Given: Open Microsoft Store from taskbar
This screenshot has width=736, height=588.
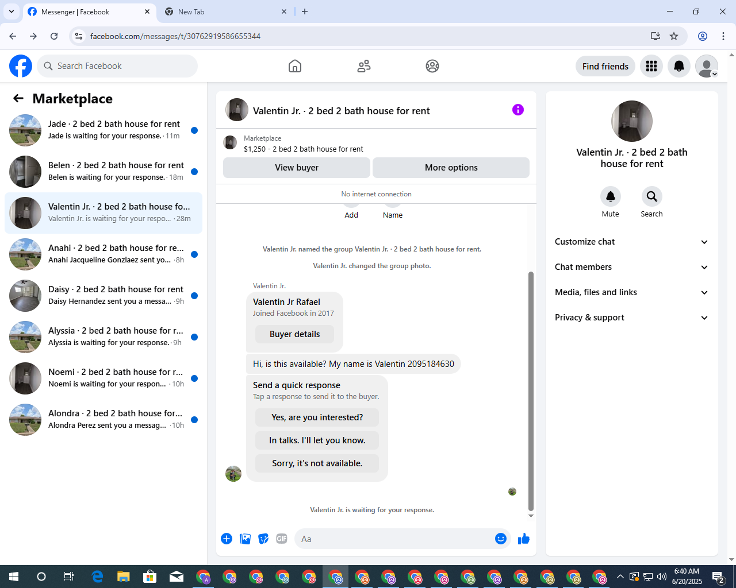Looking at the screenshot, I should pyautogui.click(x=150, y=577).
